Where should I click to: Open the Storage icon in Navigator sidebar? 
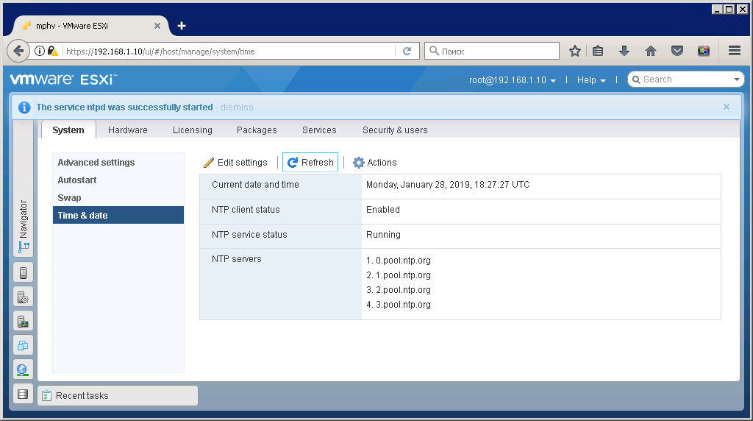[23, 394]
